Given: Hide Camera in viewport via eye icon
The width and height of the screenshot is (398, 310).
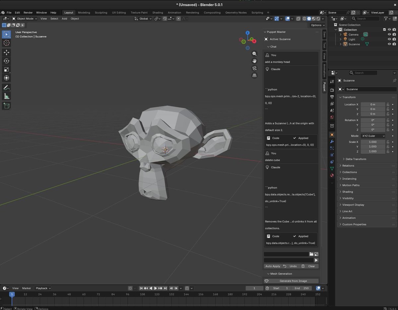Looking at the screenshot, I should pos(389,35).
